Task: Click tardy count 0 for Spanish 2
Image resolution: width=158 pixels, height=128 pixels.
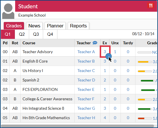Action: pyautogui.click(x=128, y=80)
